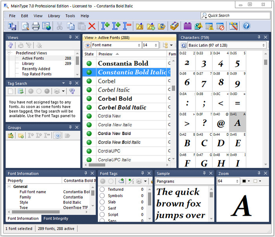The width and height of the screenshot is (275, 237).
Task: Toggle the green state circle for Corbel Bold
Action: pos(89,98)
